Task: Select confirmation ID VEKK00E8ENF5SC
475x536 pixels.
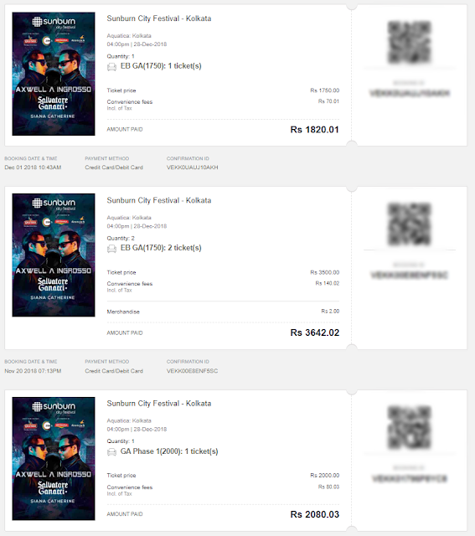Action: tap(192, 371)
